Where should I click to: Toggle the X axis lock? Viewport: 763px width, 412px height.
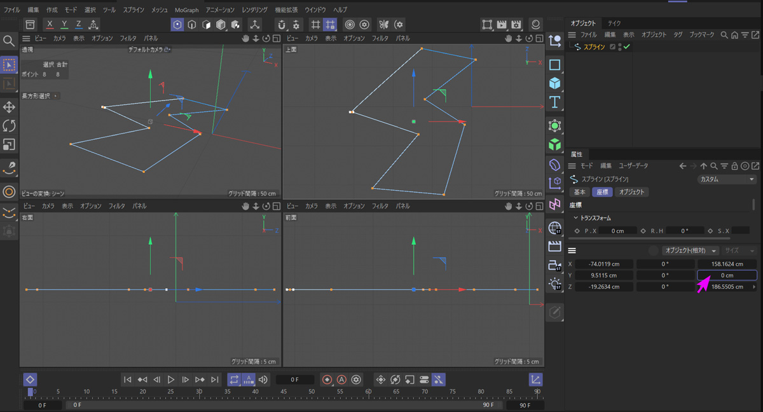click(50, 25)
